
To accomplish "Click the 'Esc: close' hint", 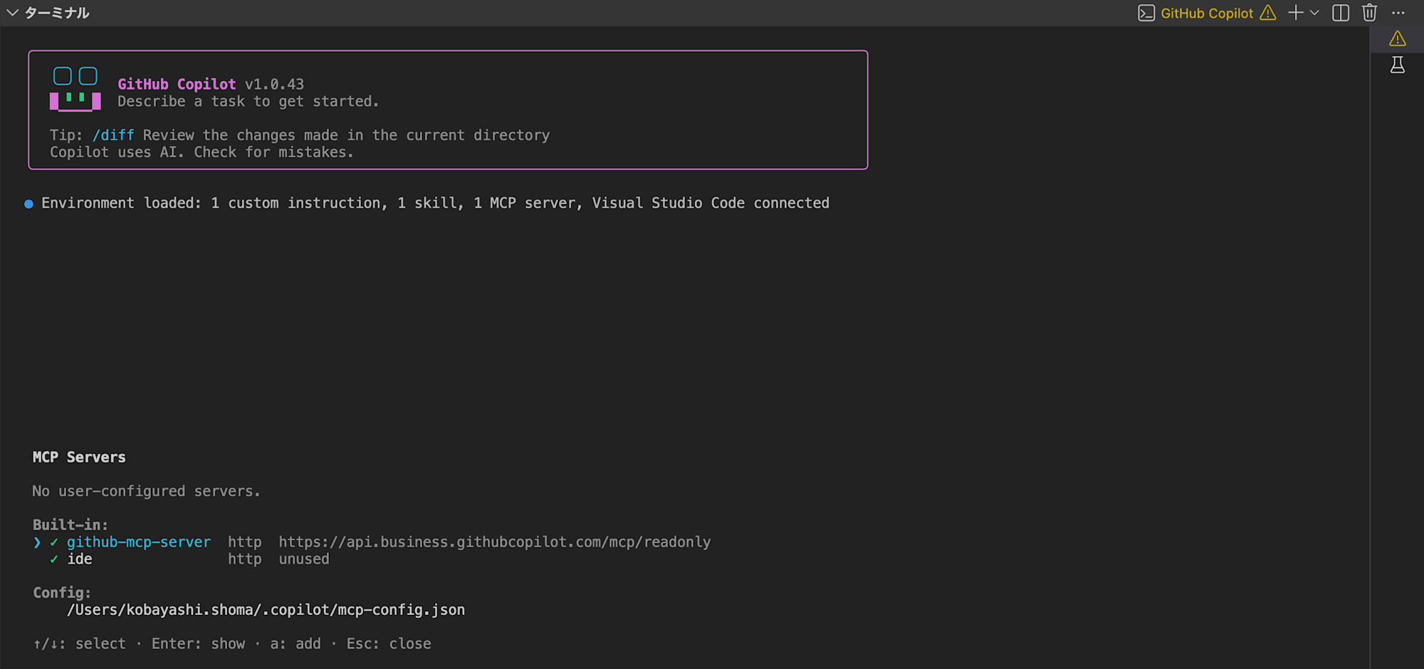I will (389, 643).
